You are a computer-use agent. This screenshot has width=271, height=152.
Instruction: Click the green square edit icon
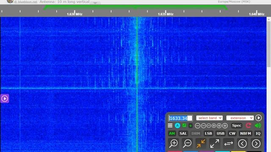coord(184,125)
